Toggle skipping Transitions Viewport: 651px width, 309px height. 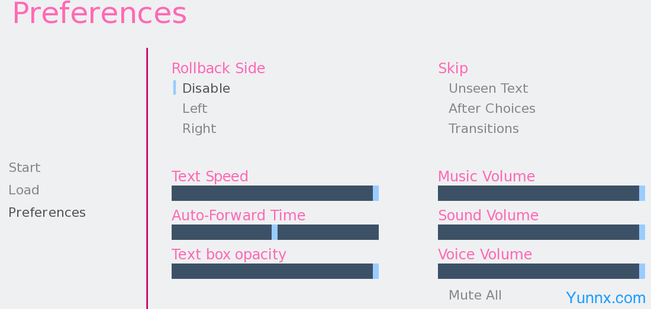pyautogui.click(x=483, y=129)
